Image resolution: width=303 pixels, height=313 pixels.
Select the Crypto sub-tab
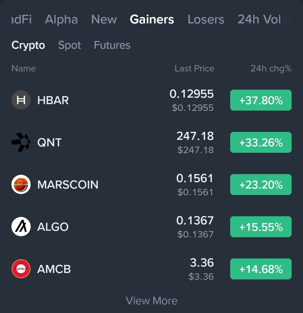point(28,45)
